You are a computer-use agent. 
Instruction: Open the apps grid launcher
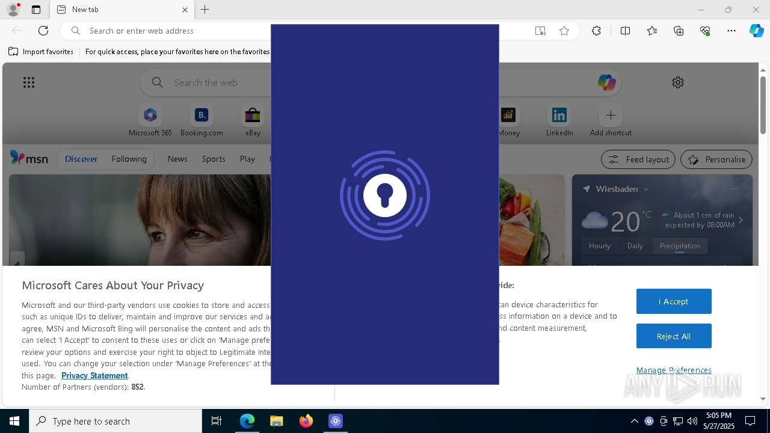coord(29,82)
